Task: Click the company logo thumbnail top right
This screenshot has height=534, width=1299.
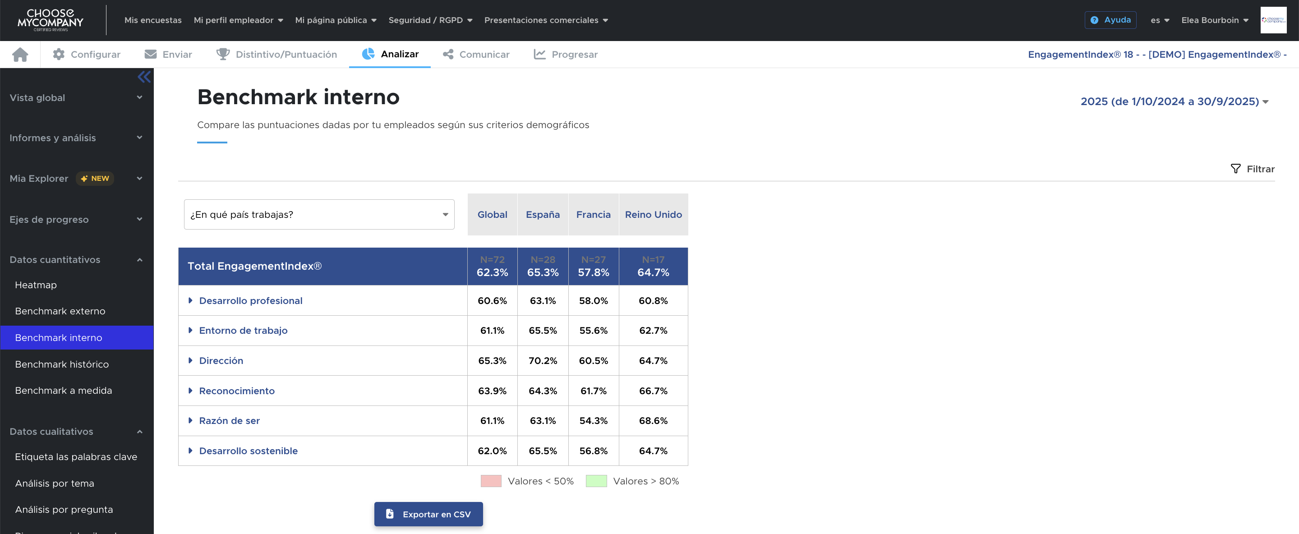Action: pyautogui.click(x=1273, y=20)
